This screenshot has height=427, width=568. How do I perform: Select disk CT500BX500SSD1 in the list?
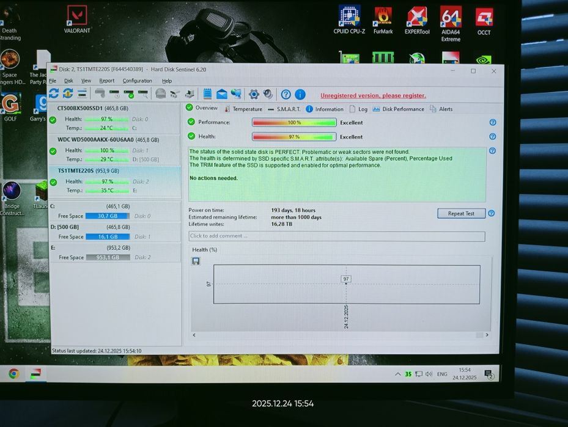tap(114, 119)
